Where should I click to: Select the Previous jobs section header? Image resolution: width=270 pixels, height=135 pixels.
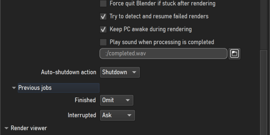(x=59, y=88)
